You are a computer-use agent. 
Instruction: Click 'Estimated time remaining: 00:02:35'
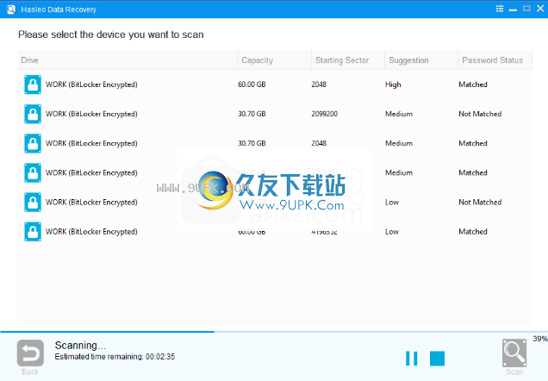[x=115, y=357]
